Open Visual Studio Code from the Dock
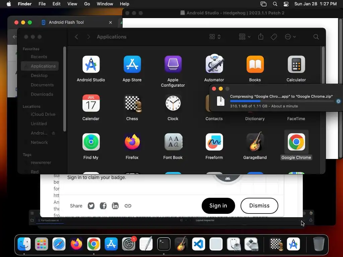Image resolution: width=343 pixels, height=257 pixels. coord(198,244)
